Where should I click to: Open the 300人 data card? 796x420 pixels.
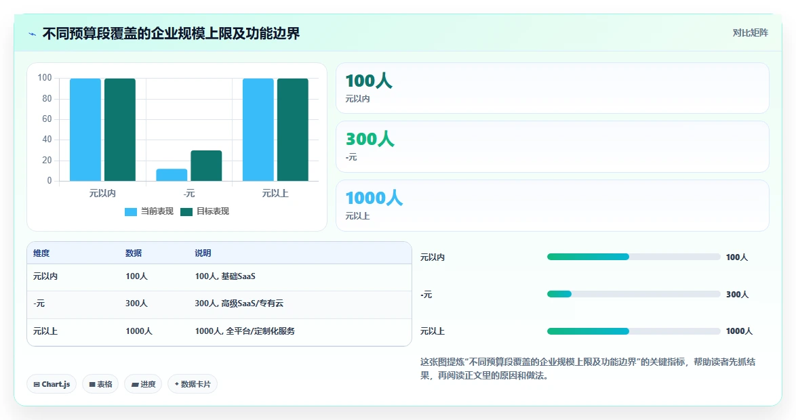pyautogui.click(x=553, y=146)
